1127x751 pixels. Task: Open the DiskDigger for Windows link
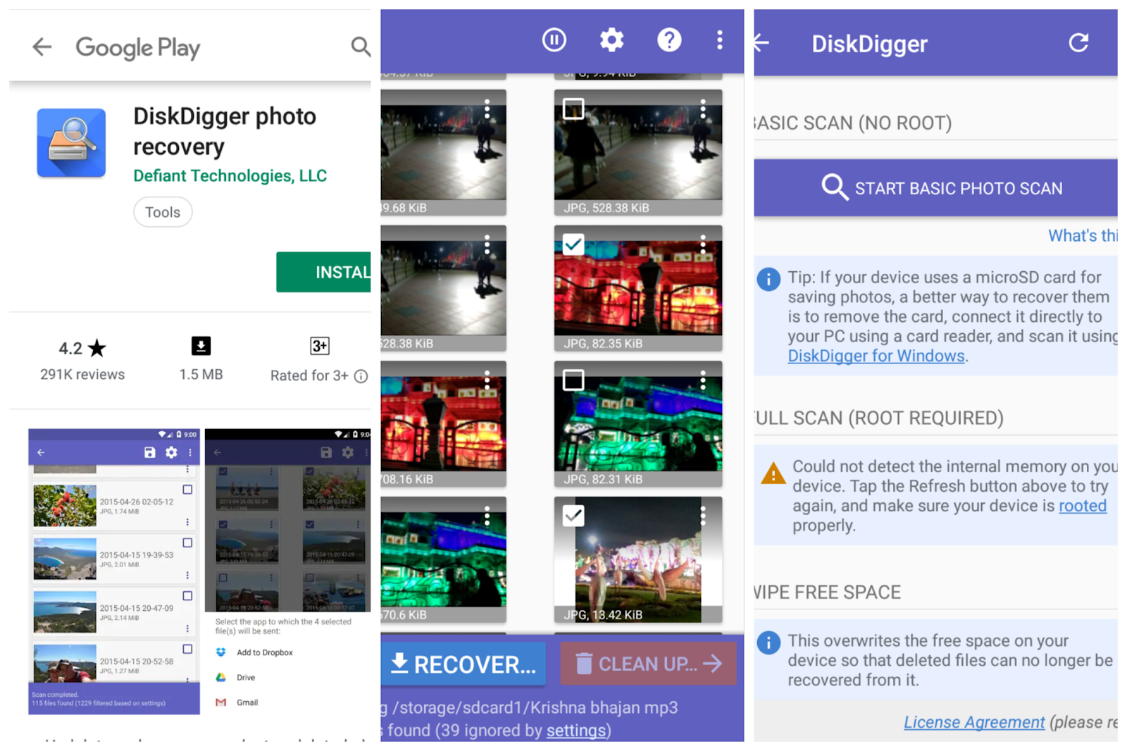point(876,356)
